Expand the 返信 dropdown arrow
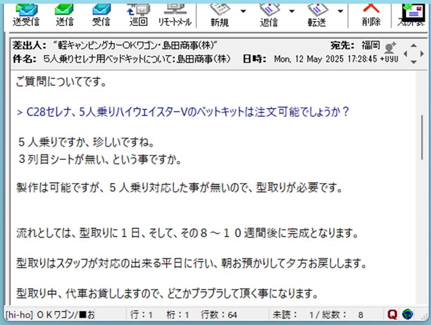 point(292,11)
